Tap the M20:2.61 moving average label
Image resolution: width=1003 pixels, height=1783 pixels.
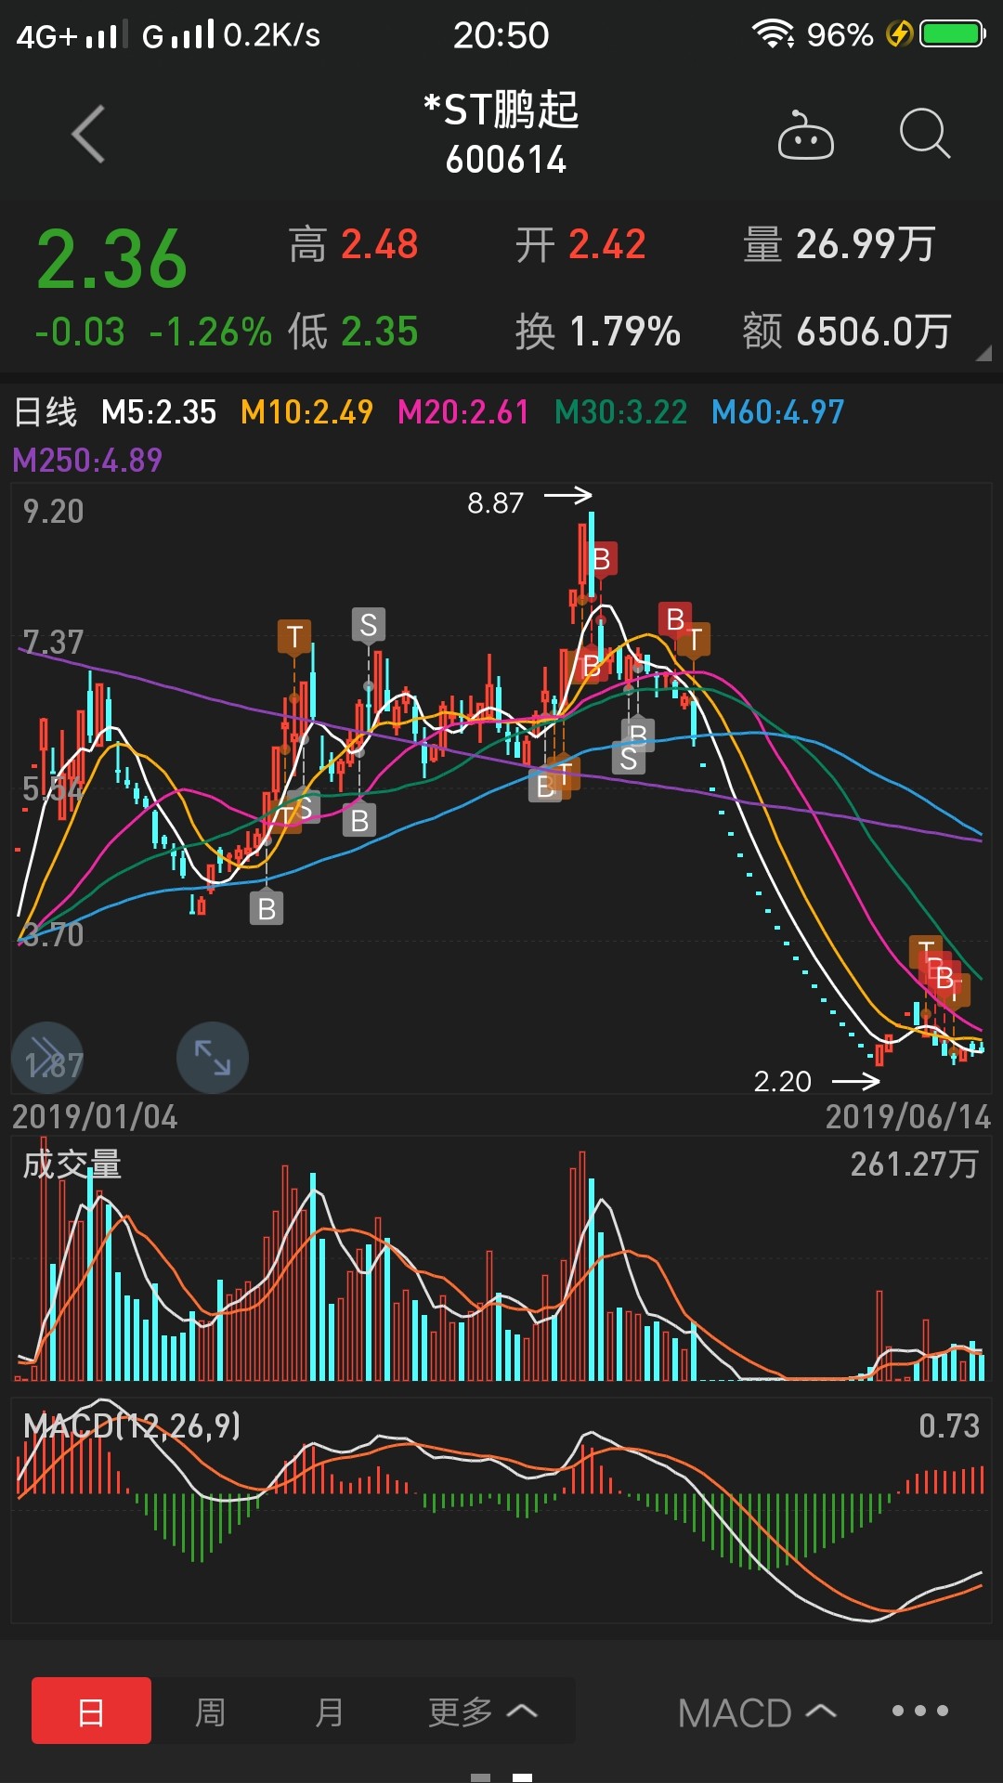463,411
